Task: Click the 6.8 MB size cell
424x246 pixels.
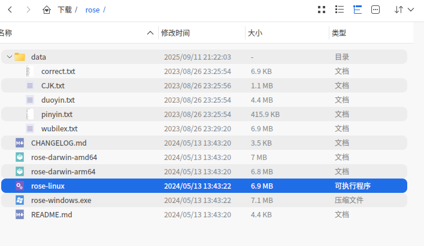Action: 262,171
